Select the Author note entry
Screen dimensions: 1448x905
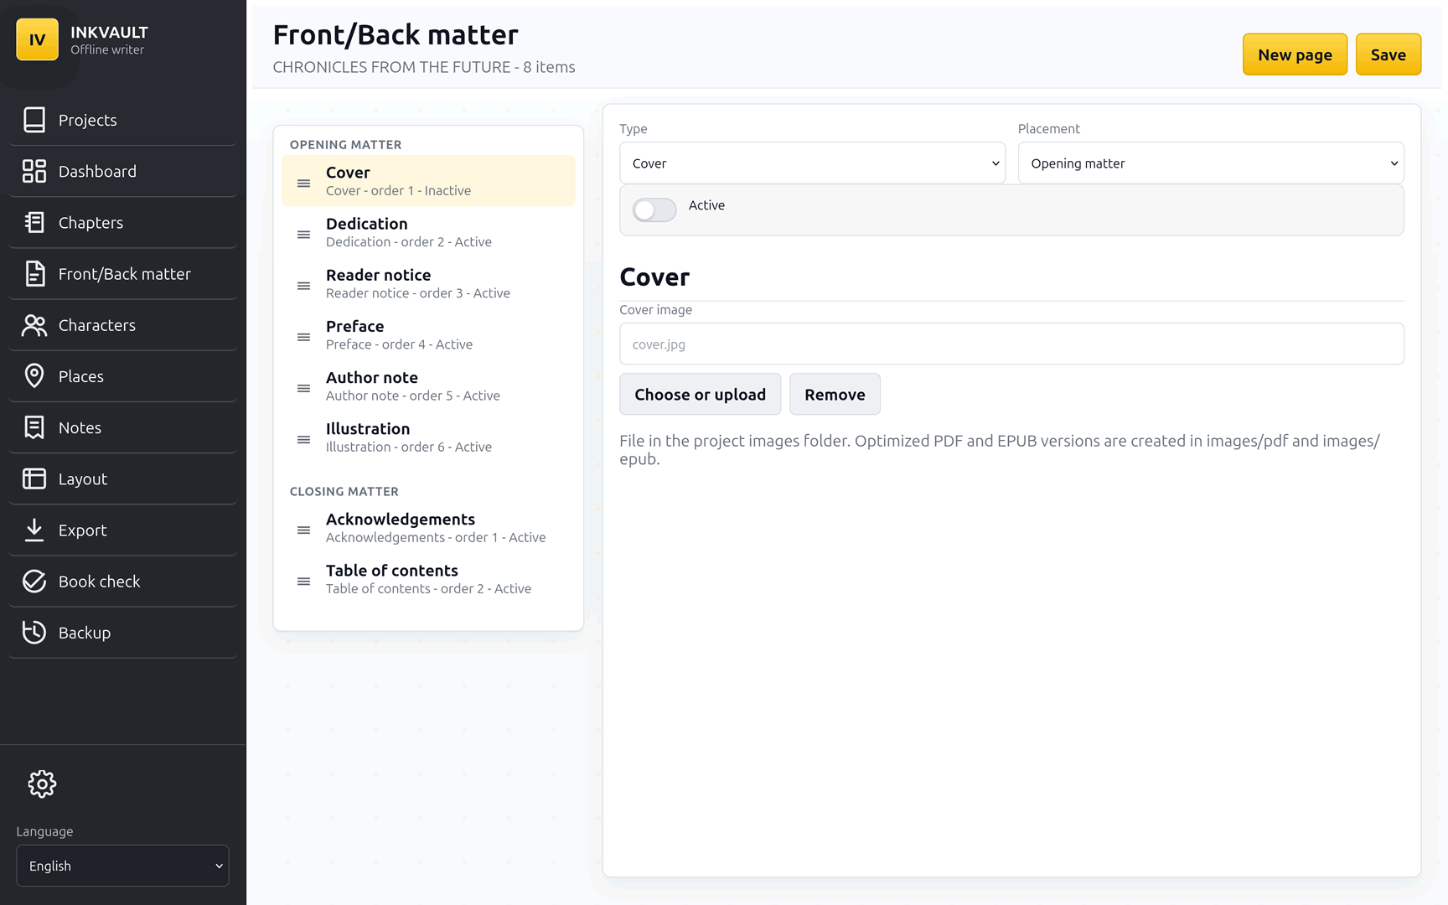pos(428,385)
